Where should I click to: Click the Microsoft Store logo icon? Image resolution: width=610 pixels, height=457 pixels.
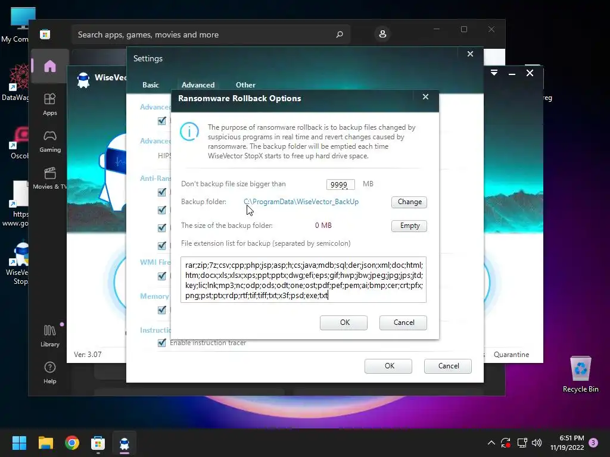[x=45, y=35]
